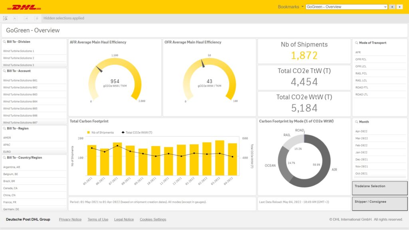Select RAIL FCL mode of transport
This screenshot has height=230, width=409.
[380, 73]
